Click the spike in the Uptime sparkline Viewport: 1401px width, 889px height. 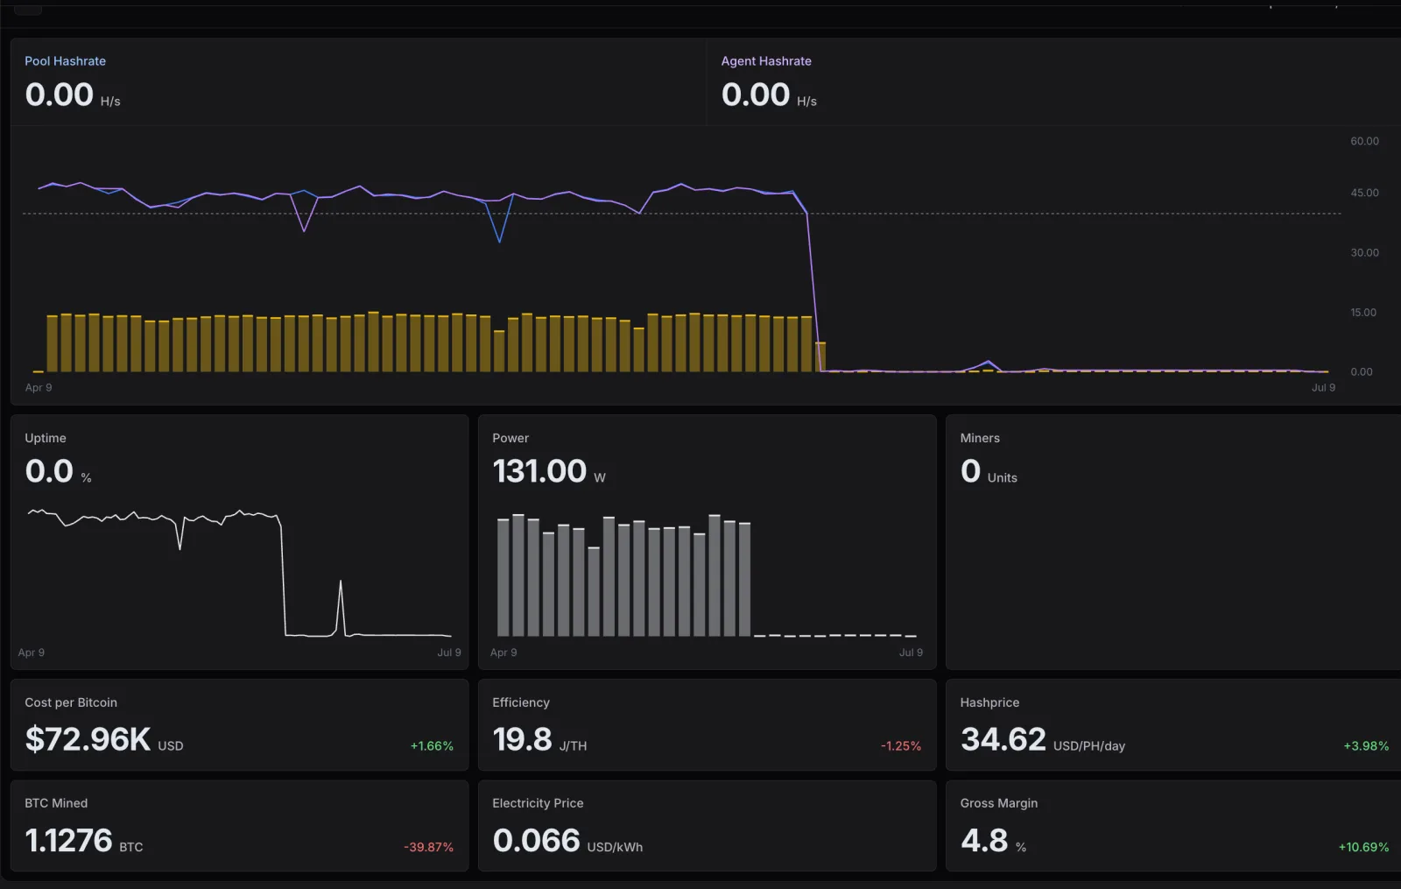pos(341,604)
